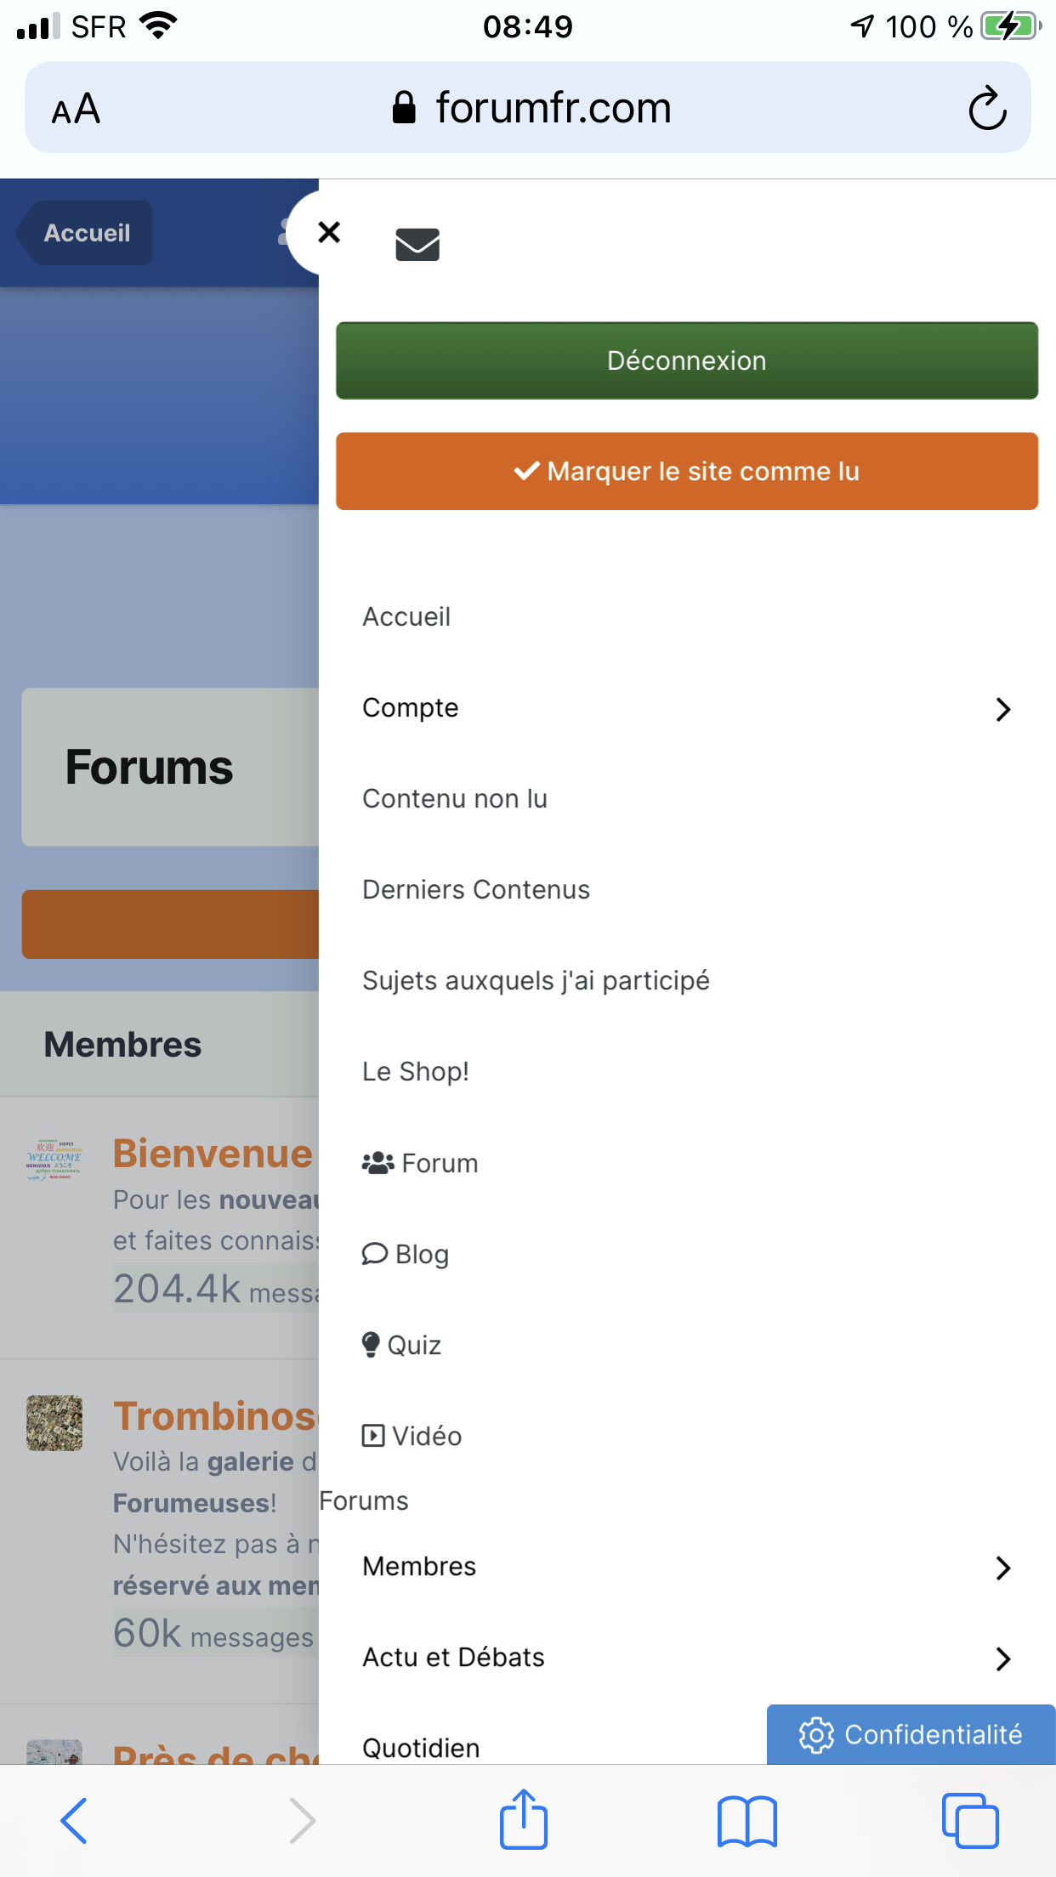Tap Safari's reload page icon
The image size is (1056, 1877).
[x=987, y=108]
